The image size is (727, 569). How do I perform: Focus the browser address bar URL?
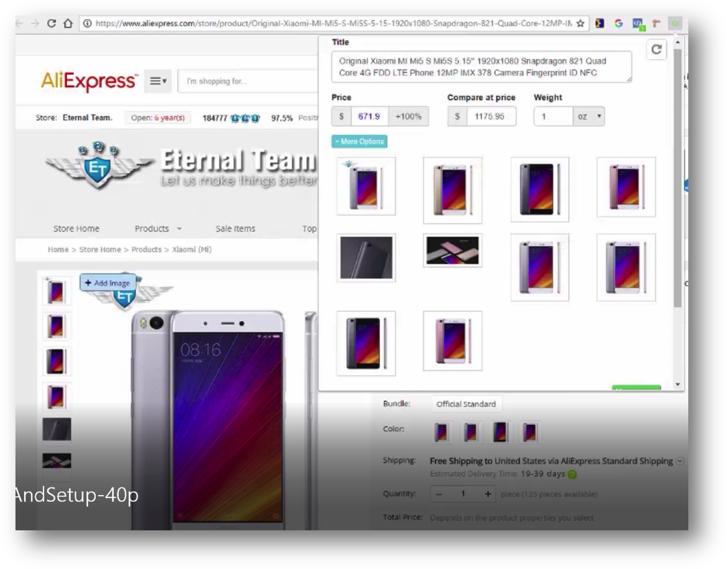334,23
